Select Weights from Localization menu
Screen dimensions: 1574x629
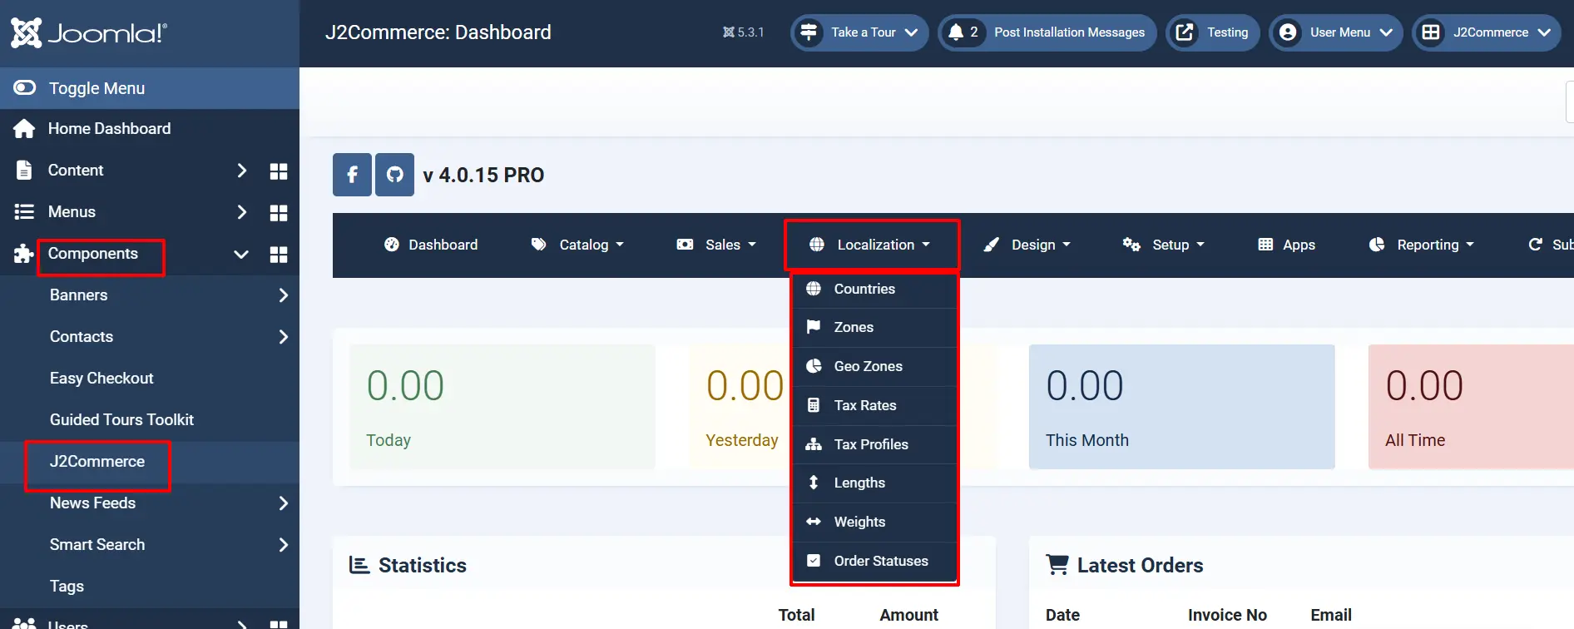click(x=874, y=523)
